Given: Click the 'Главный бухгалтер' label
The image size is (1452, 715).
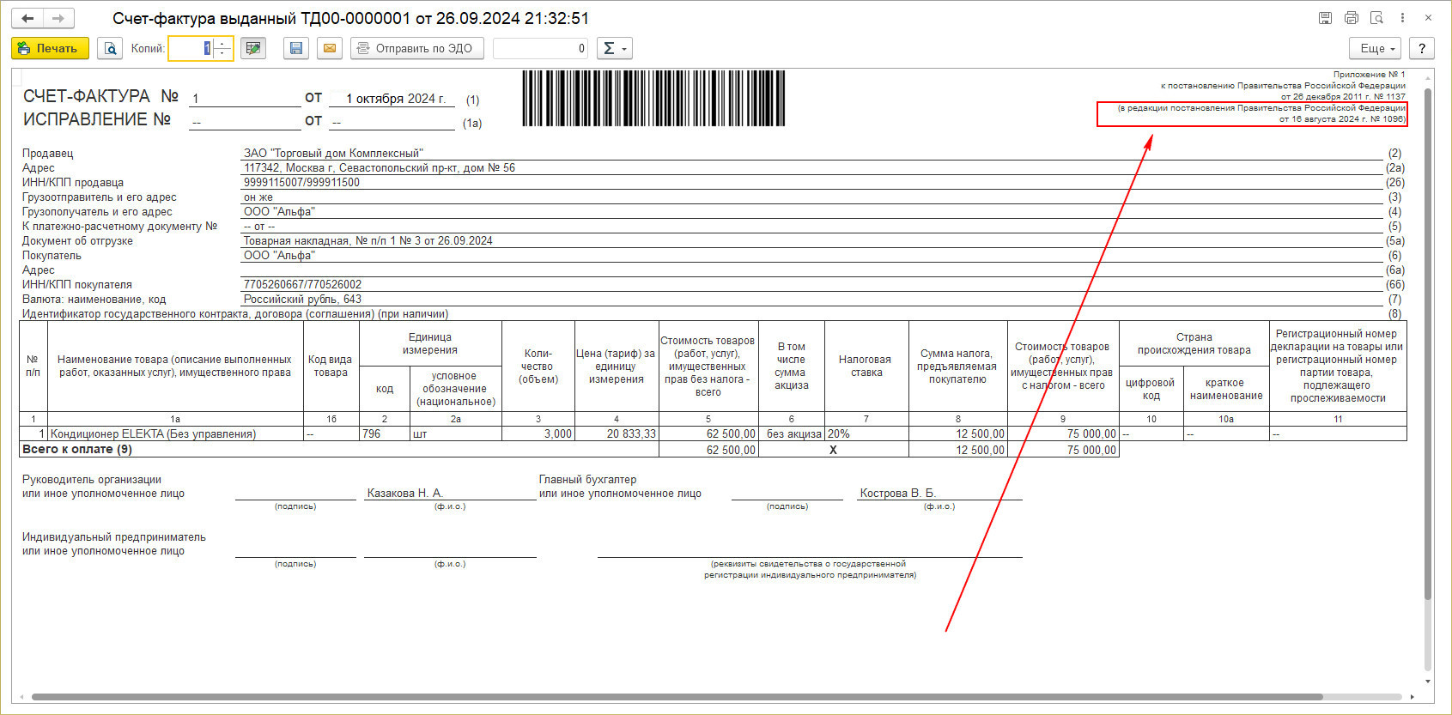Looking at the screenshot, I should click(587, 480).
